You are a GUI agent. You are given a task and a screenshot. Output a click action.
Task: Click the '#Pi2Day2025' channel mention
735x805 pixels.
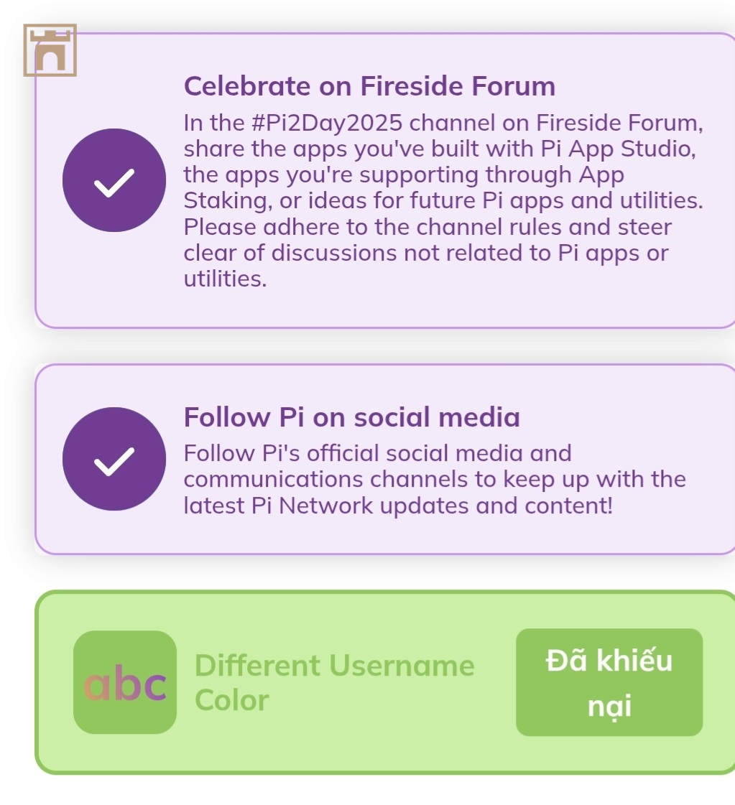pos(327,124)
